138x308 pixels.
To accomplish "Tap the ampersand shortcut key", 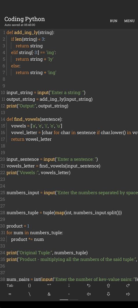I will point(49,294).
